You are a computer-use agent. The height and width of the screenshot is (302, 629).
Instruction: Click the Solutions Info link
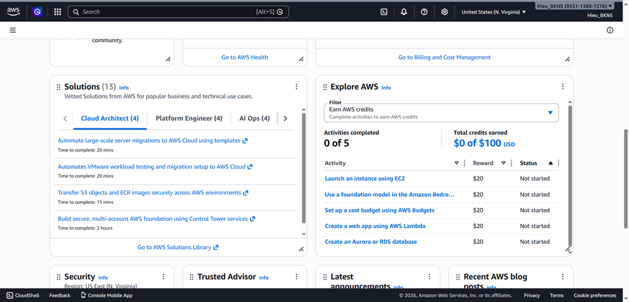124,88
